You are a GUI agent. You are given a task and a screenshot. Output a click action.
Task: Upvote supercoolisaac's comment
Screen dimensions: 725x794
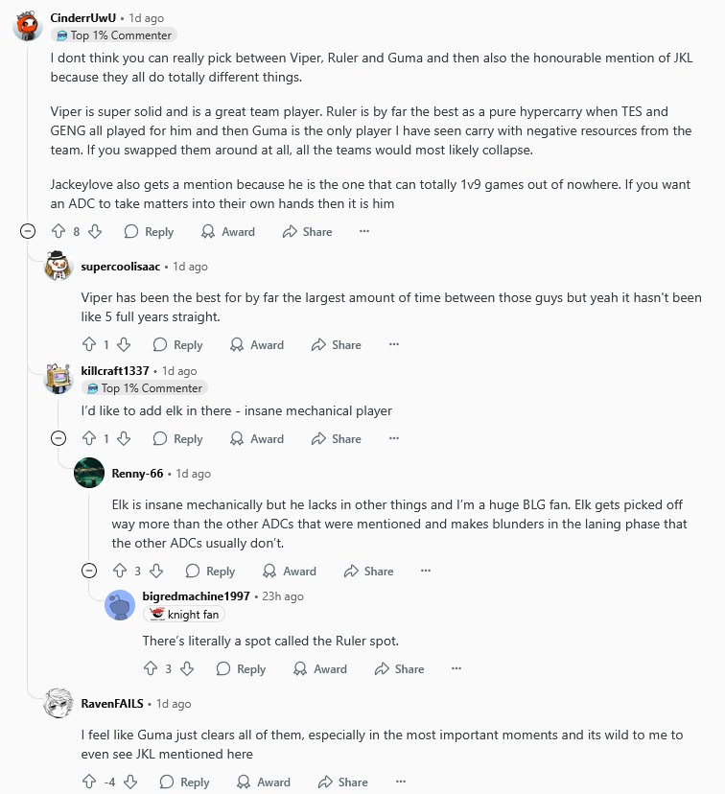click(89, 344)
